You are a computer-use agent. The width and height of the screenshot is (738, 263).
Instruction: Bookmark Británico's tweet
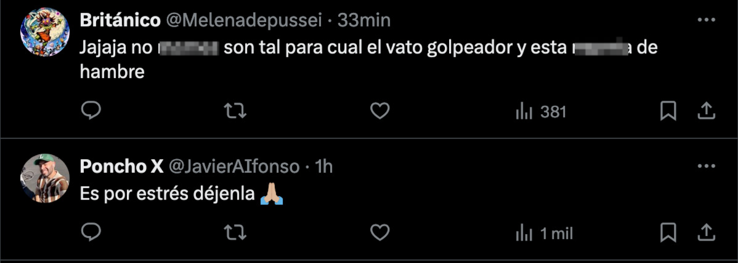tap(668, 111)
